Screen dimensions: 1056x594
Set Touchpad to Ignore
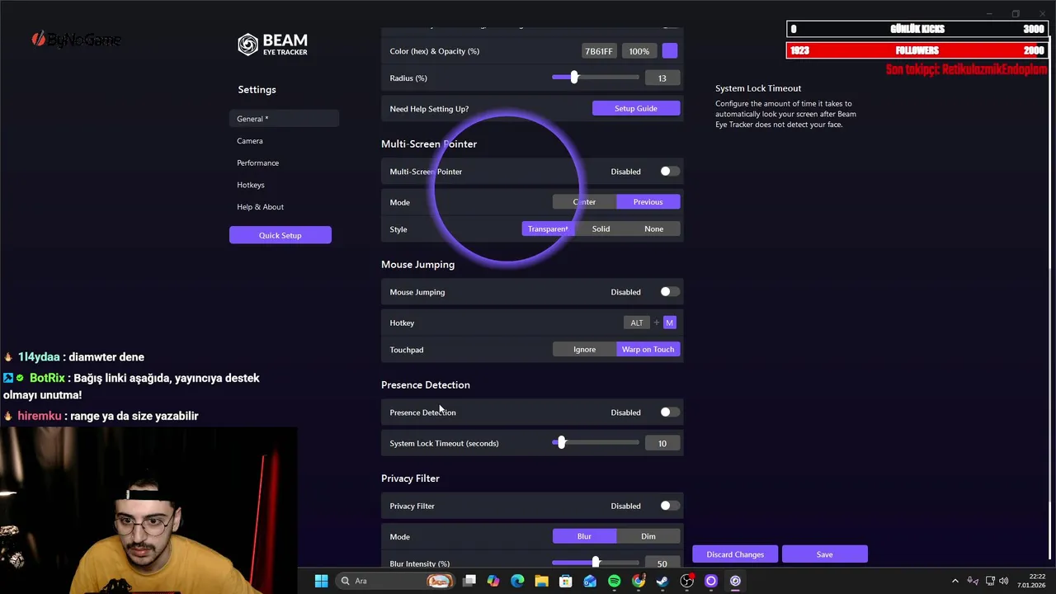(584, 349)
